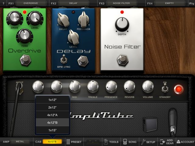
Task: Select the 4x12"B cabinet option
Action: coord(52,123)
